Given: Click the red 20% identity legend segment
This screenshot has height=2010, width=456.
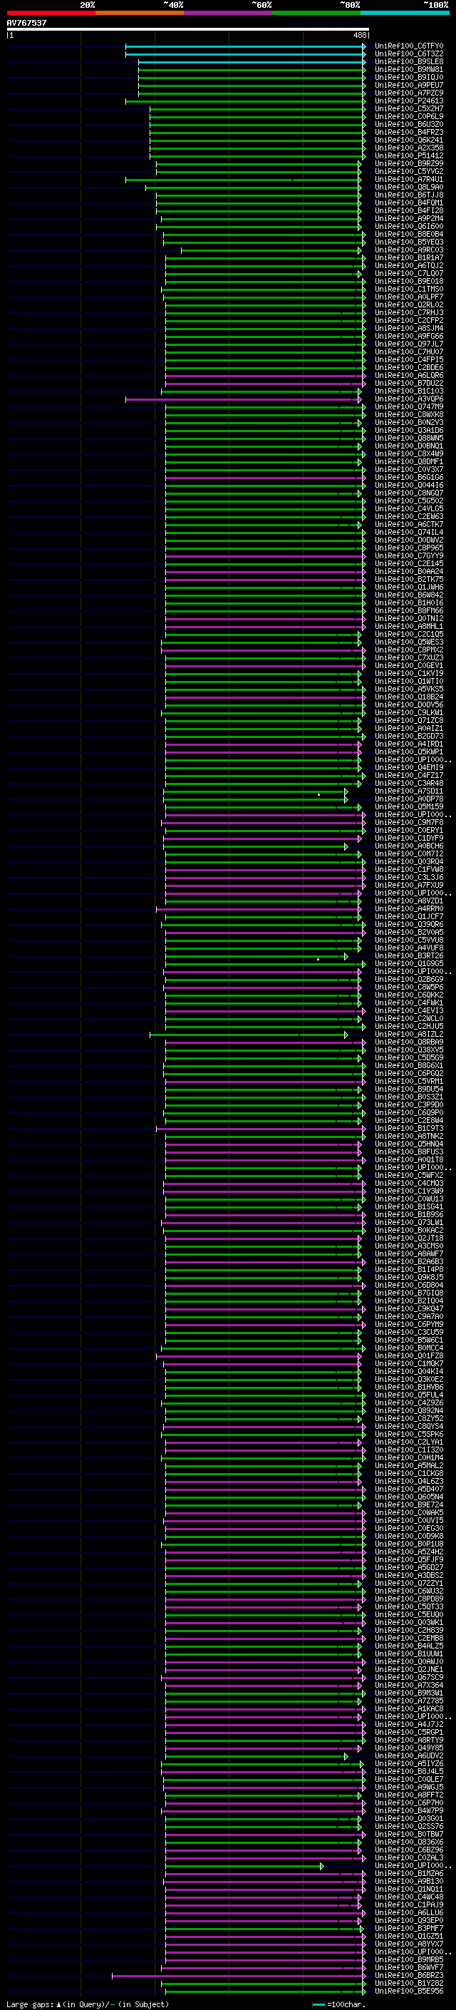Looking at the screenshot, I should (x=51, y=13).
